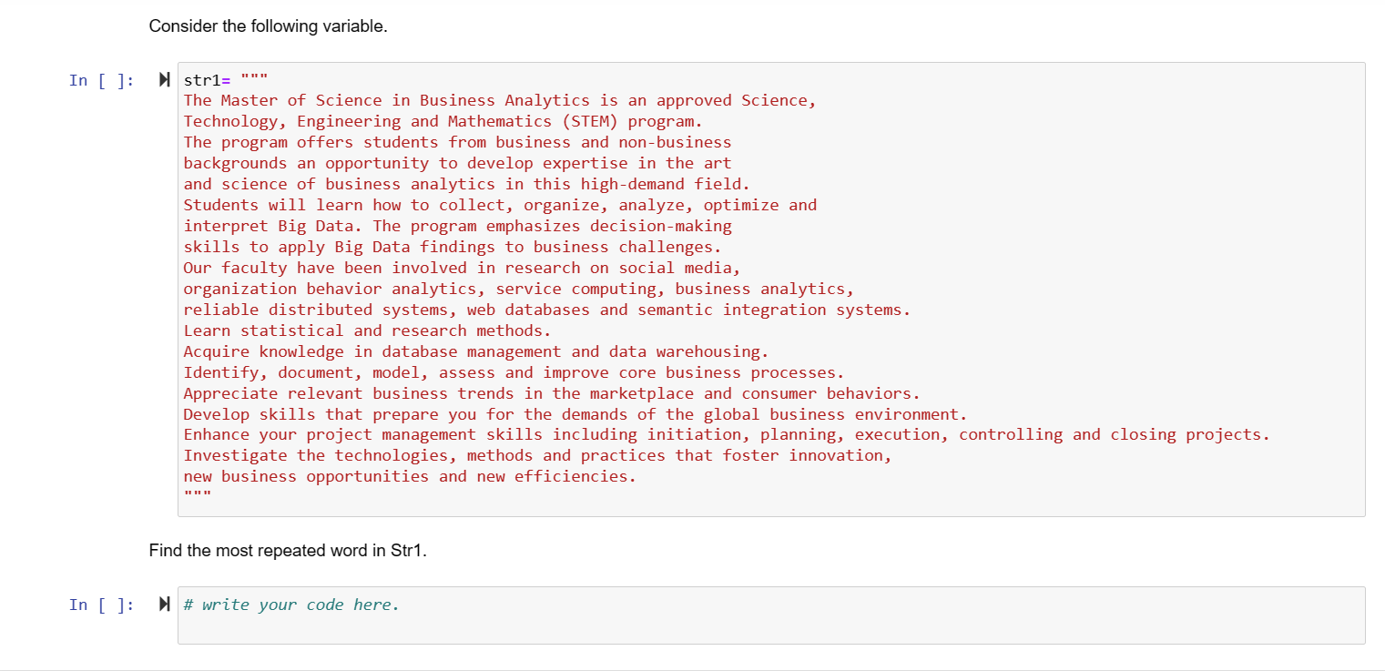Click the heading 'Consider the following variable.'

tap(270, 25)
